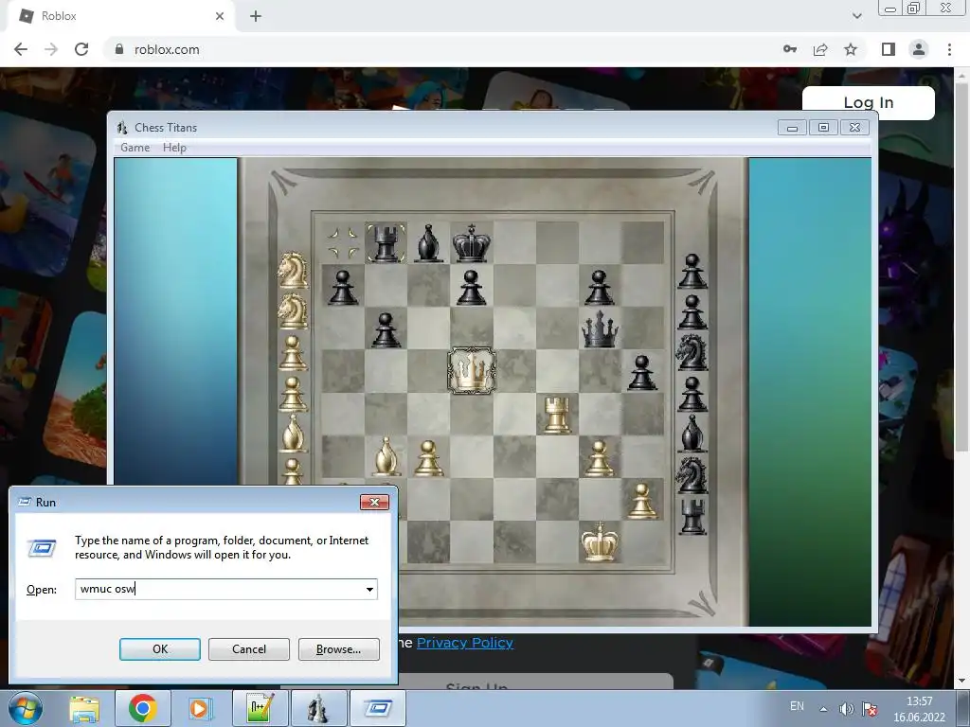
Task: Click the highlighted empty corner square with markers
Action: [343, 243]
